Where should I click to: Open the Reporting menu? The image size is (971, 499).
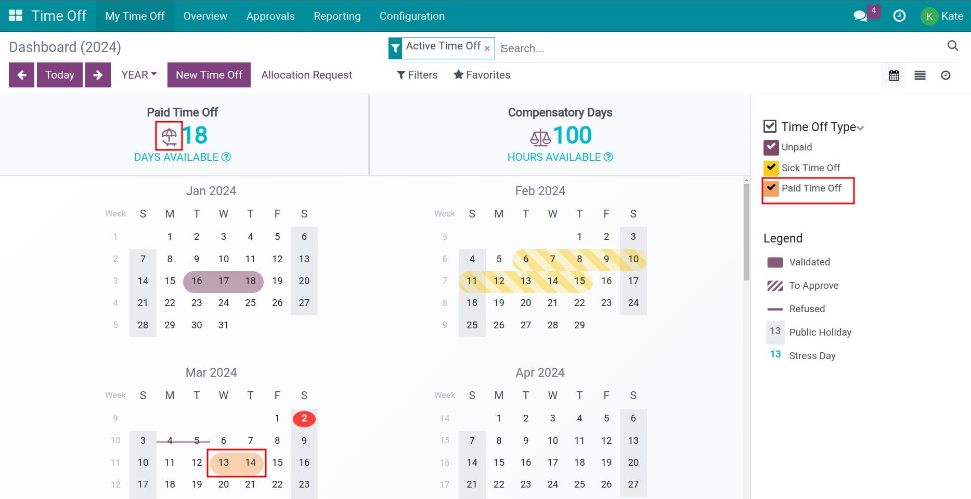click(x=337, y=16)
